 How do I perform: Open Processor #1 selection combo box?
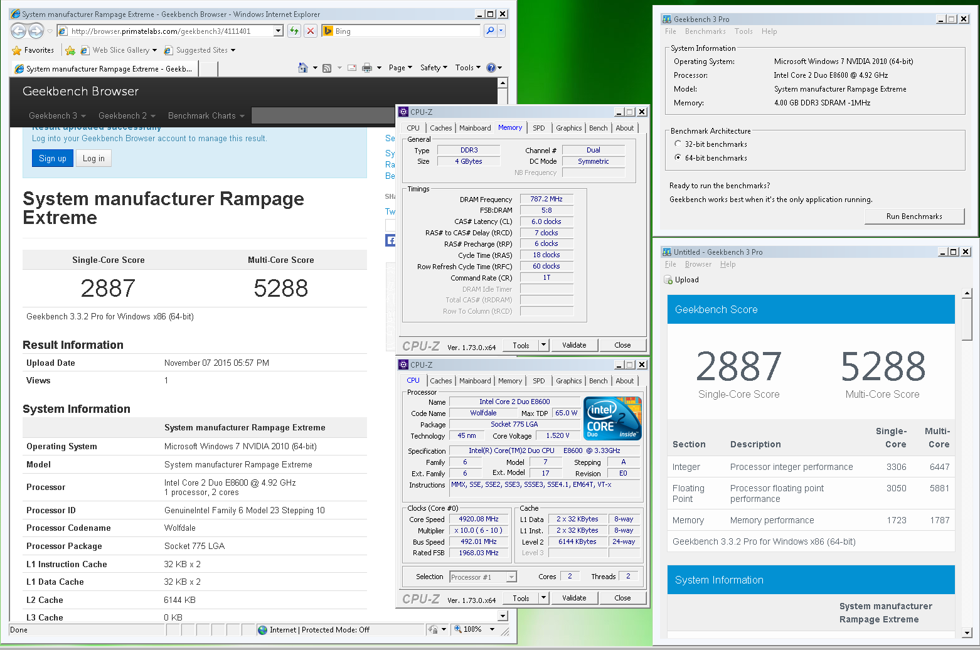482,577
